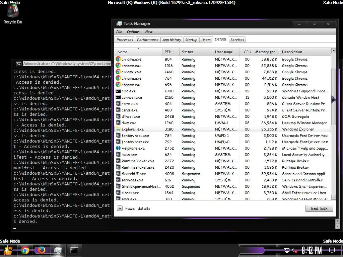Select the fontdrvhost.exe row with PID 792

pyautogui.click(x=222, y=142)
